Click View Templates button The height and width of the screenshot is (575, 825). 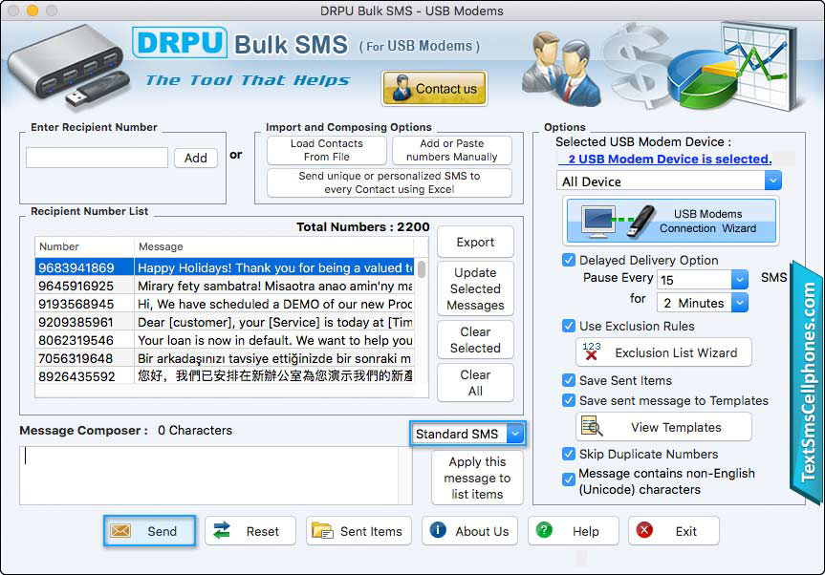[664, 427]
